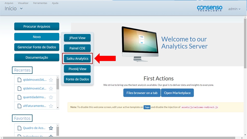Choose Fonte de Dados in popup menu
This screenshot has height=139, width=247.
[x=77, y=79]
